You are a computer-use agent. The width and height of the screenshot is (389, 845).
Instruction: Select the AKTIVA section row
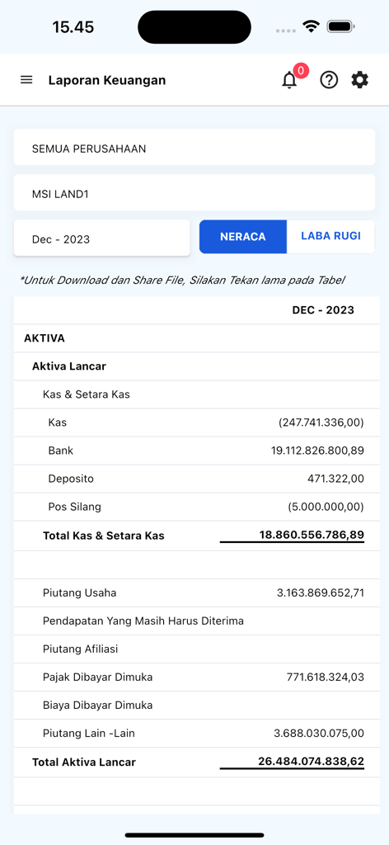196,338
